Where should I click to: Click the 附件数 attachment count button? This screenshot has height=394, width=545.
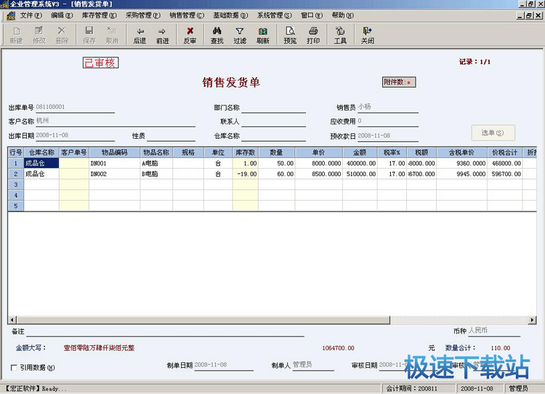pos(399,82)
